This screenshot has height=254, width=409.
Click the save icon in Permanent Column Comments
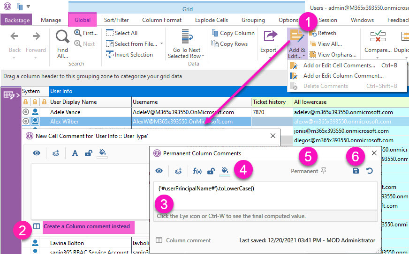pos(356,171)
